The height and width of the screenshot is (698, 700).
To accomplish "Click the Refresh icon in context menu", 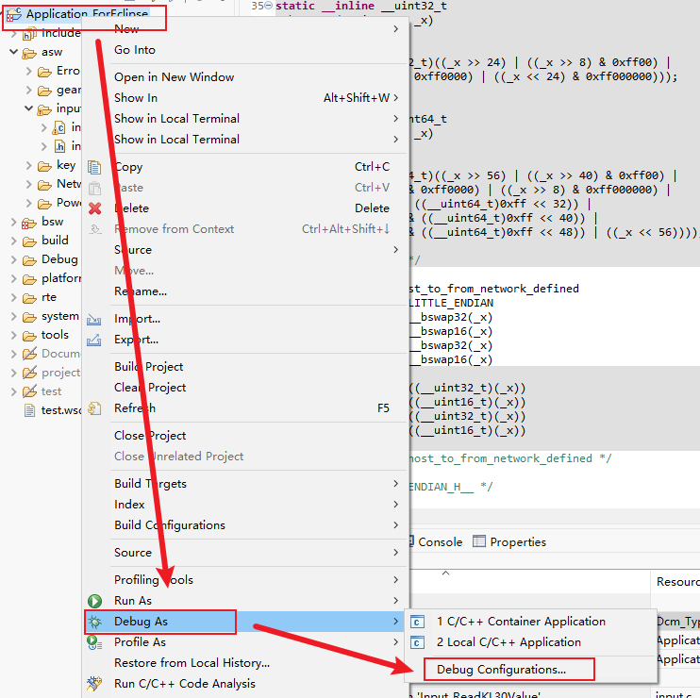I will point(94,407).
